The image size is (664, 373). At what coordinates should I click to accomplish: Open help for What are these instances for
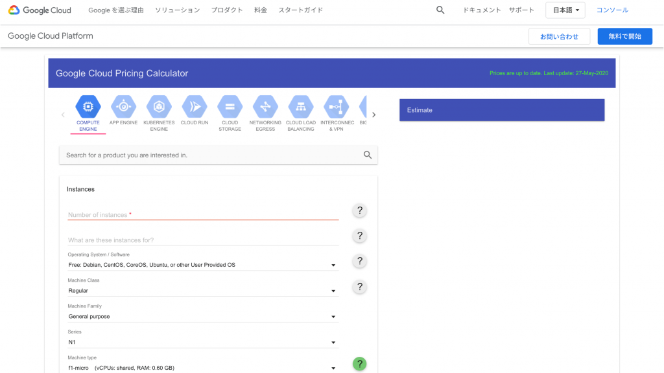(x=359, y=236)
